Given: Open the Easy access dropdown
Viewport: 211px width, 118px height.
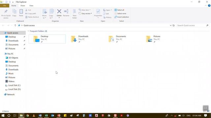Looking at the screenshot, I should [85, 13].
